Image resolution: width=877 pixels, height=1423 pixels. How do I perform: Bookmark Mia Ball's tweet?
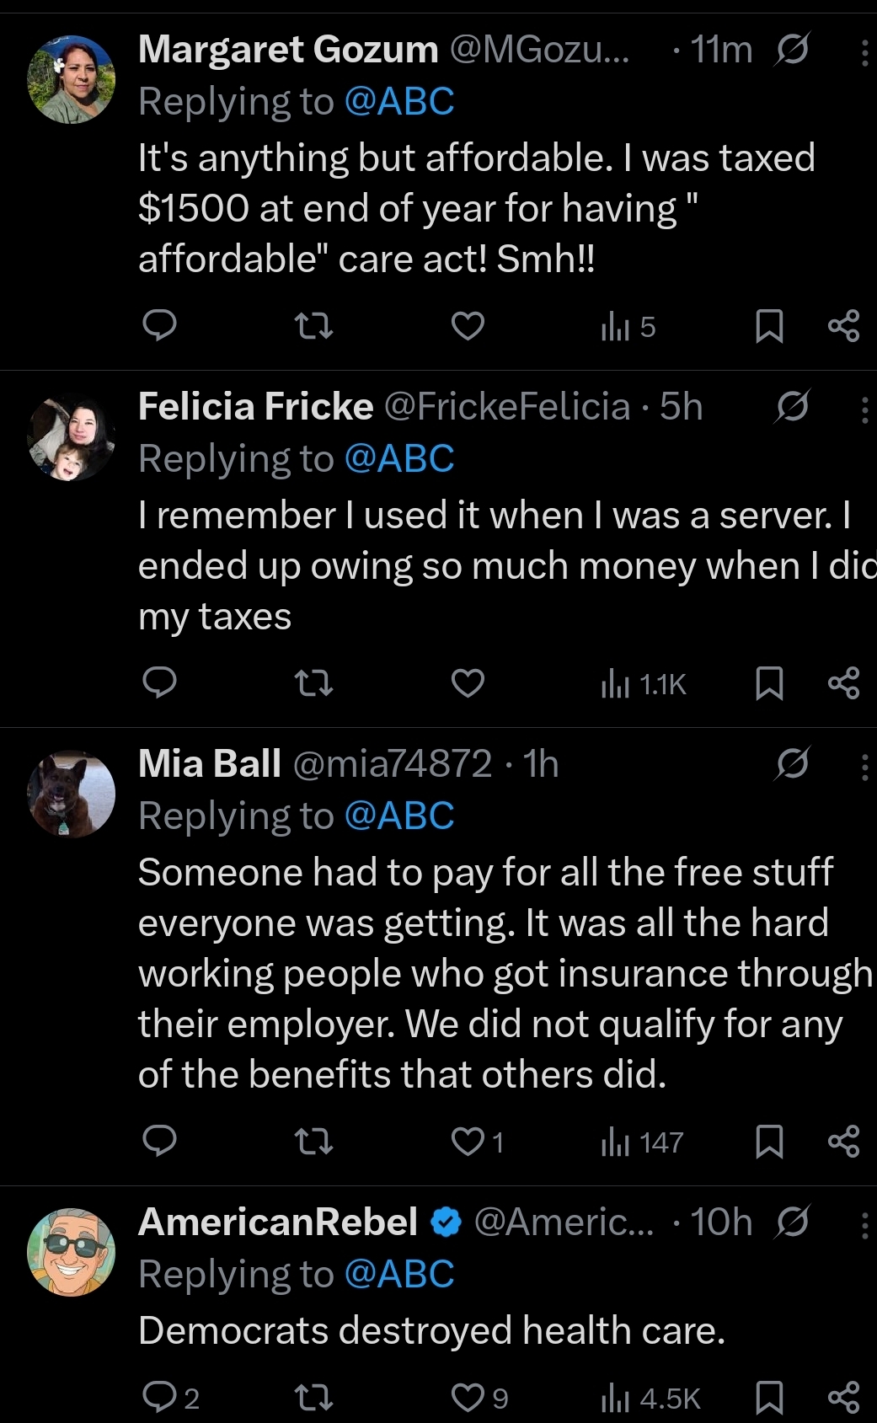tap(769, 1142)
